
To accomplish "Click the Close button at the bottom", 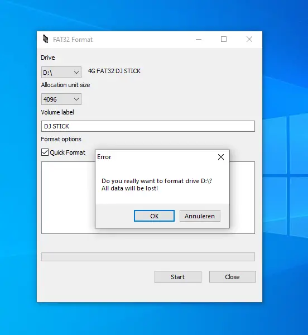I will coord(233,277).
